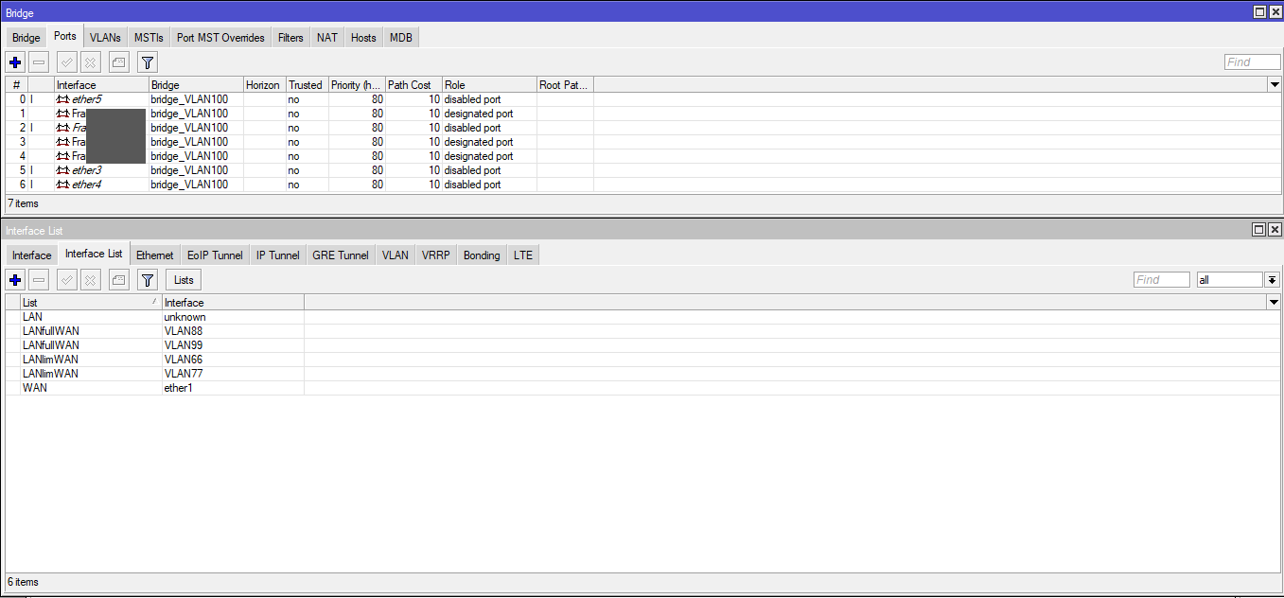Enable selected bridge port with checkmark icon
This screenshot has width=1284, height=598.
tap(66, 62)
